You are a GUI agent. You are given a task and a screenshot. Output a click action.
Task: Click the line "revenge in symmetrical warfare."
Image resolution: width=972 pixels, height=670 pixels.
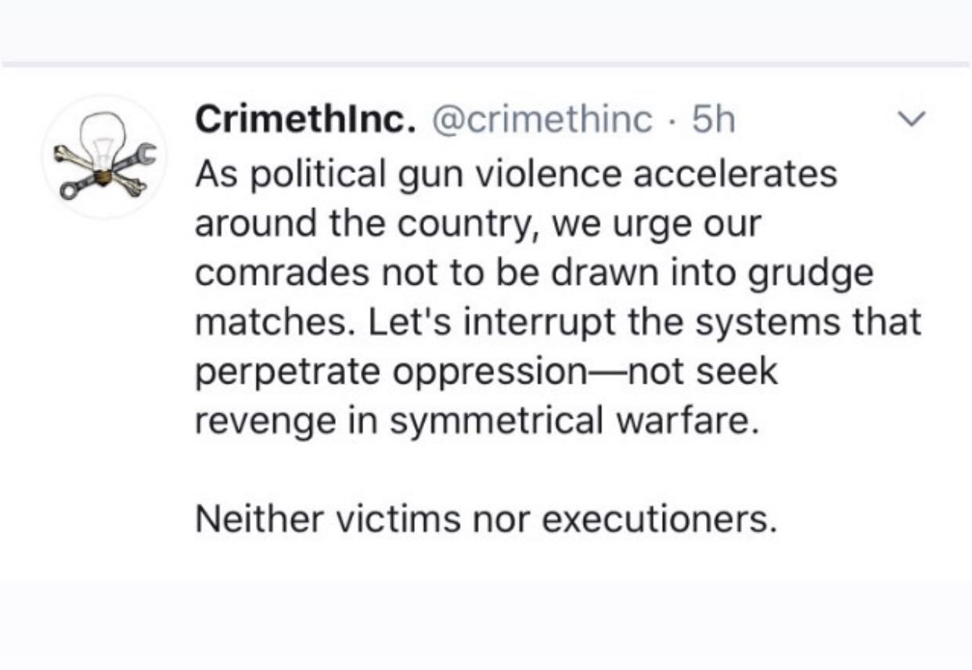point(477,421)
